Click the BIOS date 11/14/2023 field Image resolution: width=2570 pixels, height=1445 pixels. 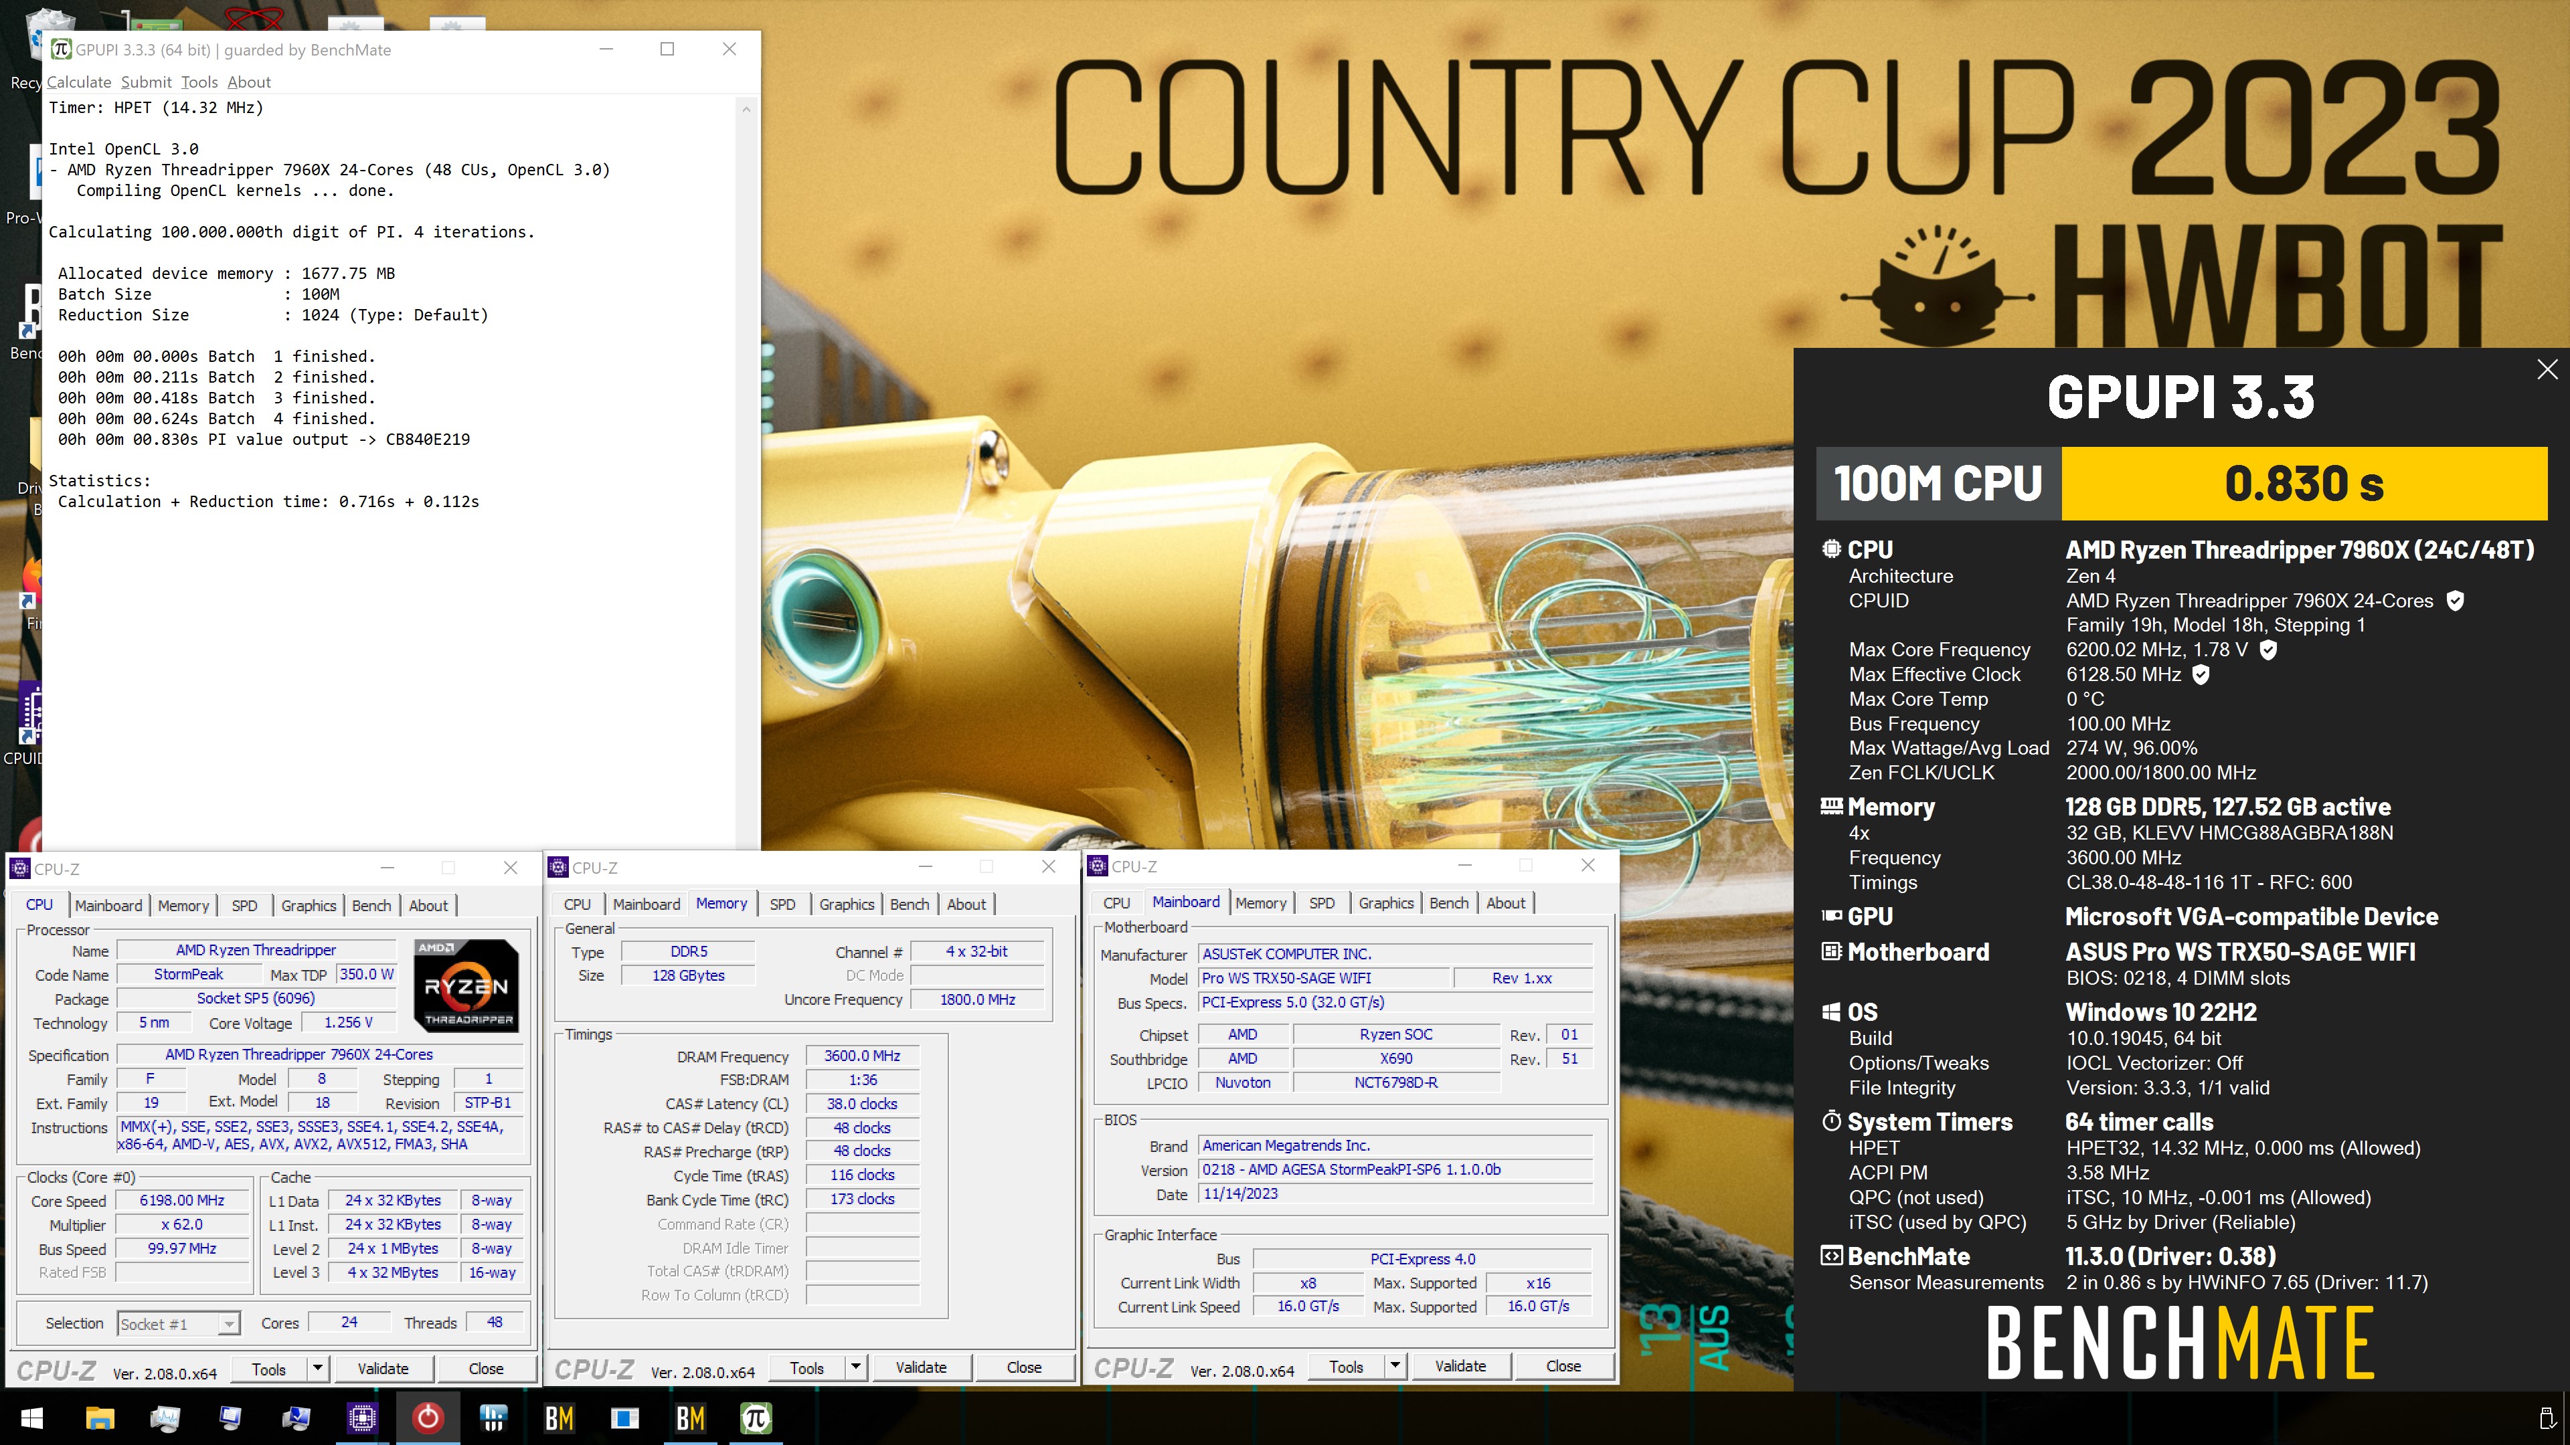point(1395,1193)
